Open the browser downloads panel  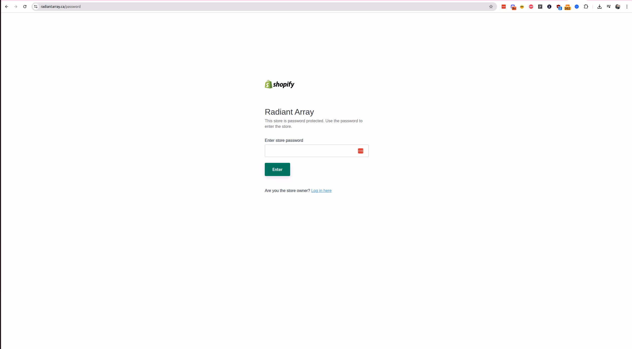point(600,7)
